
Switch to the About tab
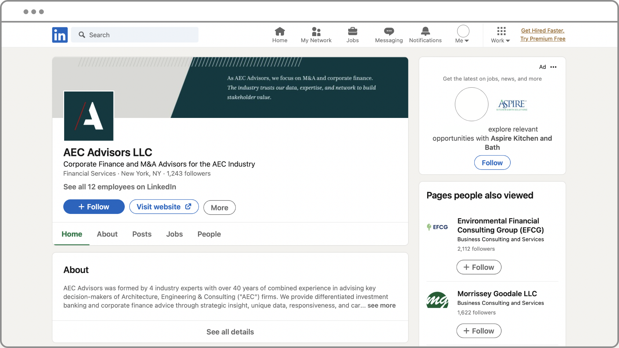(x=107, y=234)
